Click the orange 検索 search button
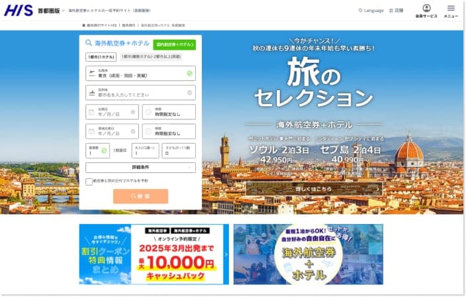466x297 pixels. (x=140, y=196)
